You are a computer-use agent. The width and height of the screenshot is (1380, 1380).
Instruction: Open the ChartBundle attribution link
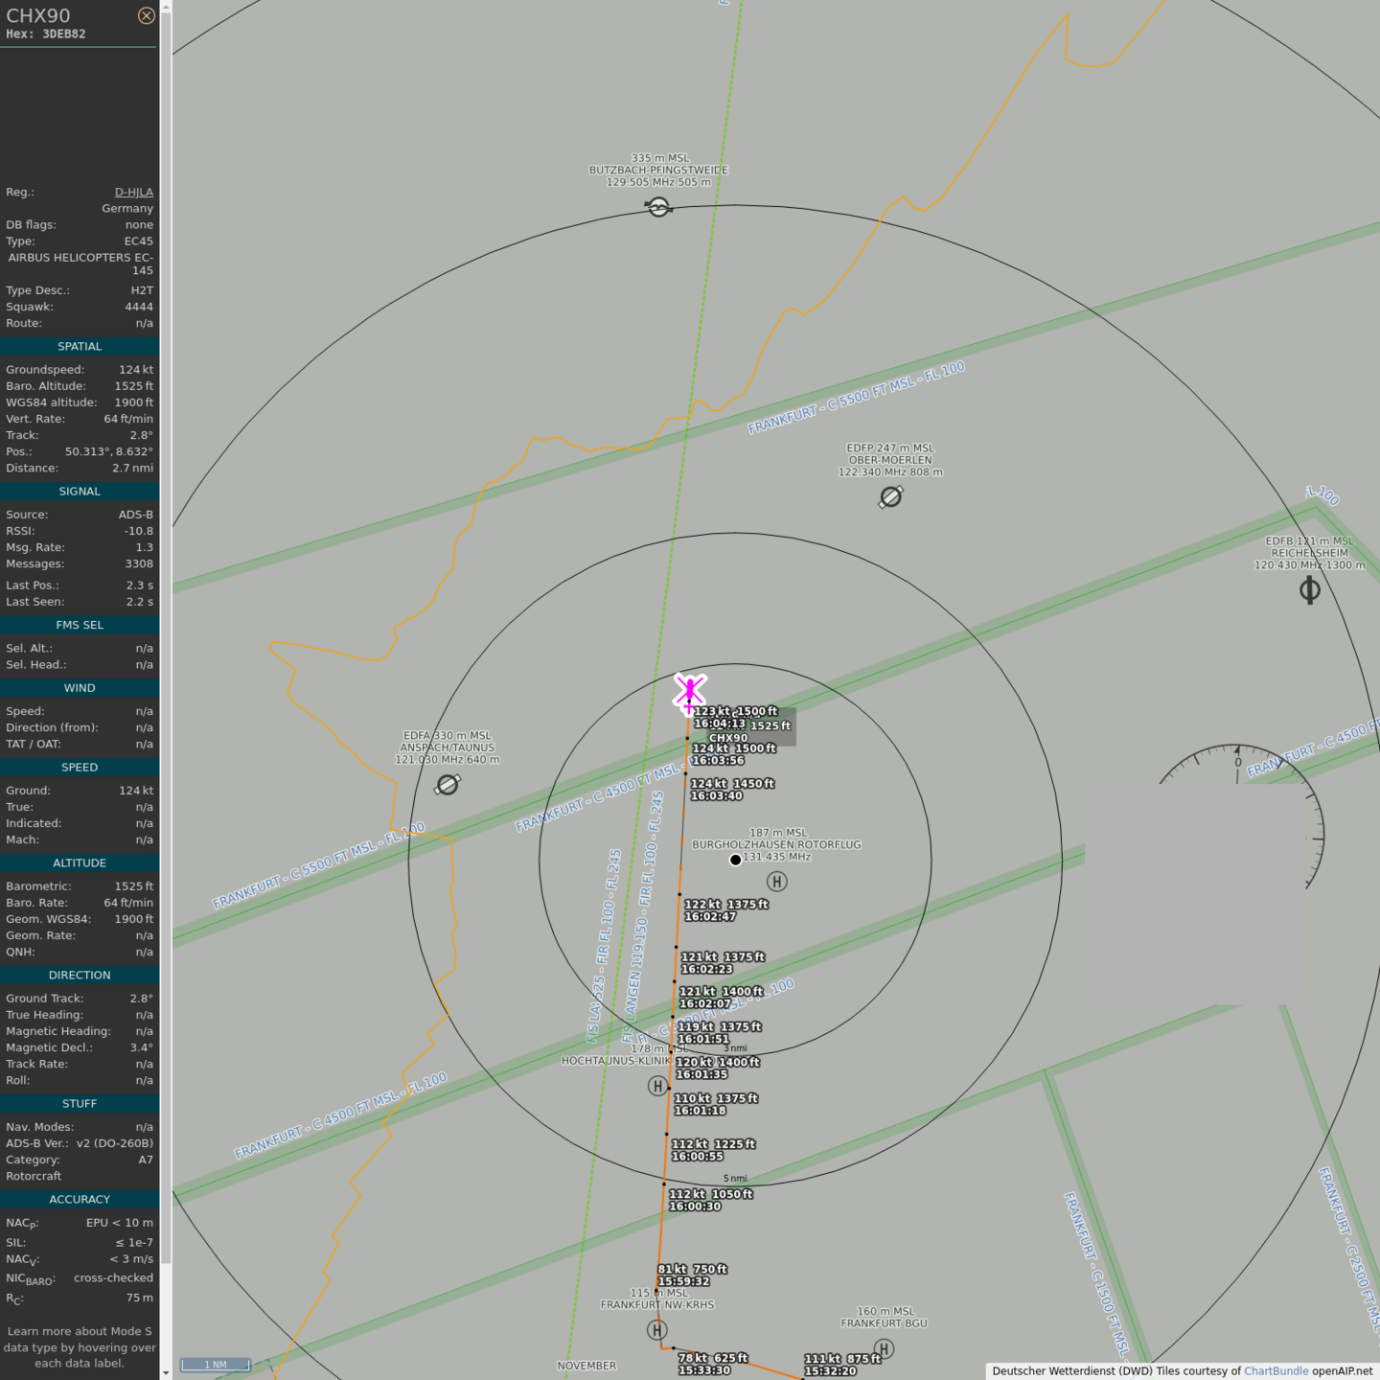click(x=1276, y=1371)
